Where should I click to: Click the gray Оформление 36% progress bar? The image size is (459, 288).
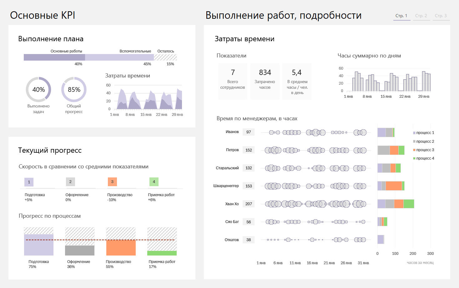(x=80, y=251)
